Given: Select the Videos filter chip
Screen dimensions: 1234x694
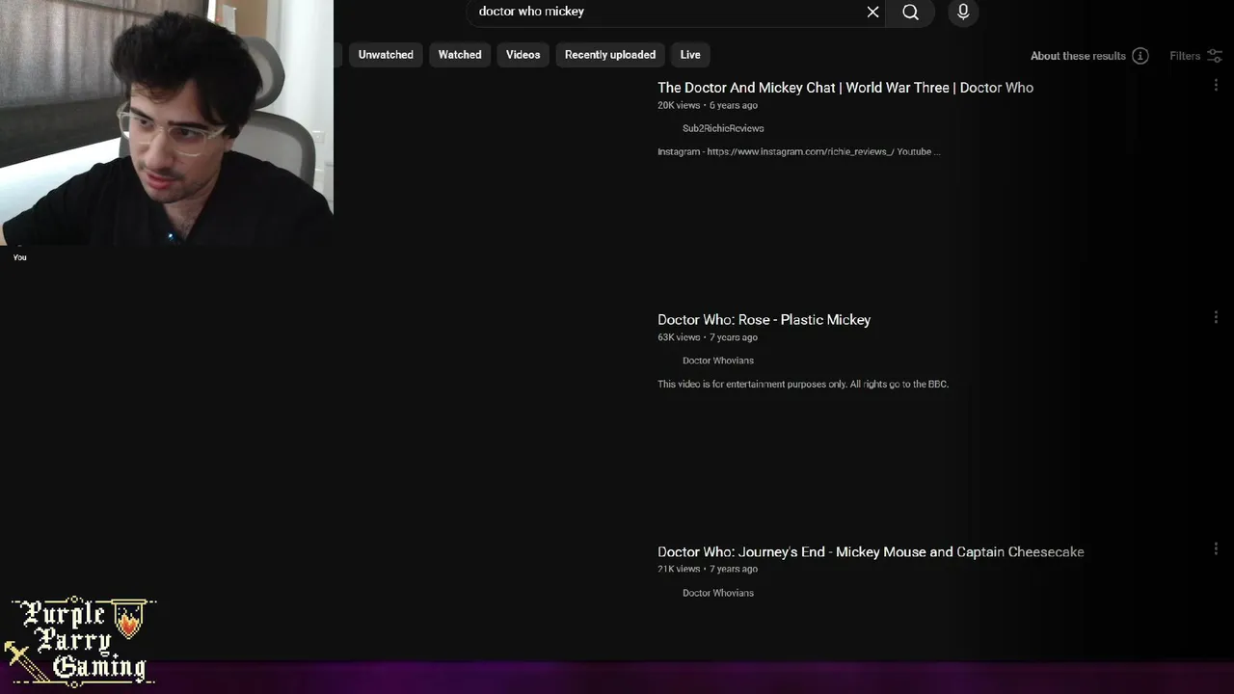Looking at the screenshot, I should [523, 55].
